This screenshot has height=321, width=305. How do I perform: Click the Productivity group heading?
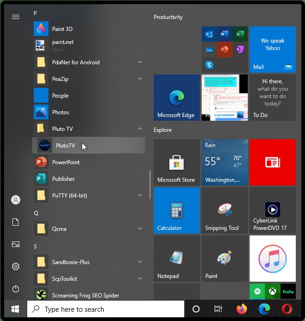point(168,17)
